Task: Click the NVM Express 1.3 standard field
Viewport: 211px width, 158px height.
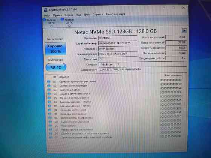Action: 143,64
